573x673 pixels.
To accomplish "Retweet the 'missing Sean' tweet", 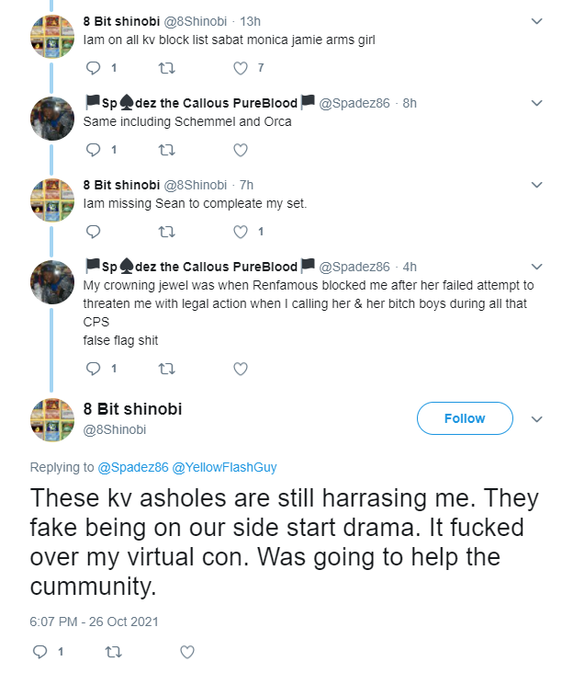I will (167, 232).
